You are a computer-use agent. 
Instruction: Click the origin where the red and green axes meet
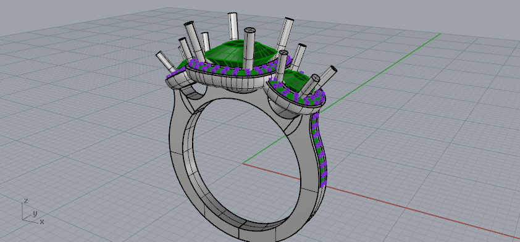coord(243,163)
